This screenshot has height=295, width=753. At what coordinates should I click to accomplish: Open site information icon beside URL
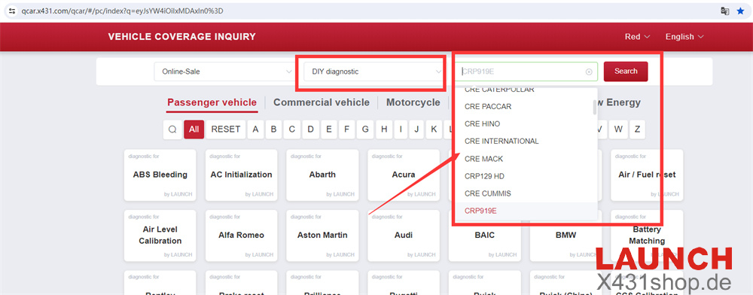(13, 11)
